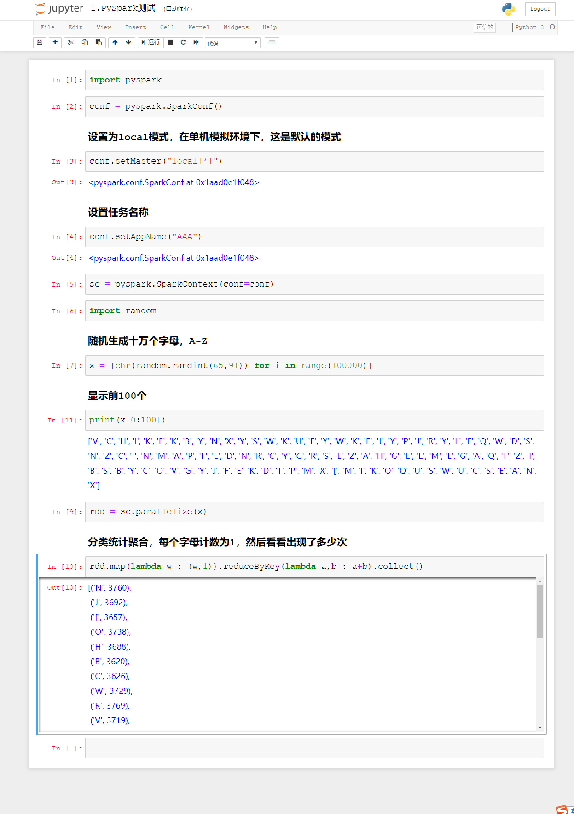Click output row ('N', 3760)

(110, 588)
